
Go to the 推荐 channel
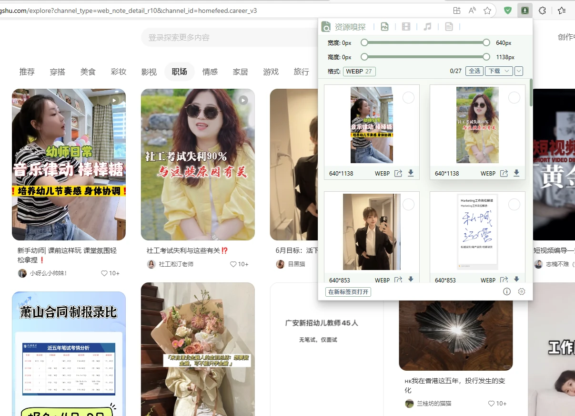click(x=27, y=72)
